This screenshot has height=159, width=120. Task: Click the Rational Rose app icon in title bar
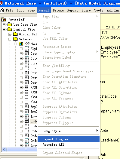(1, 3)
